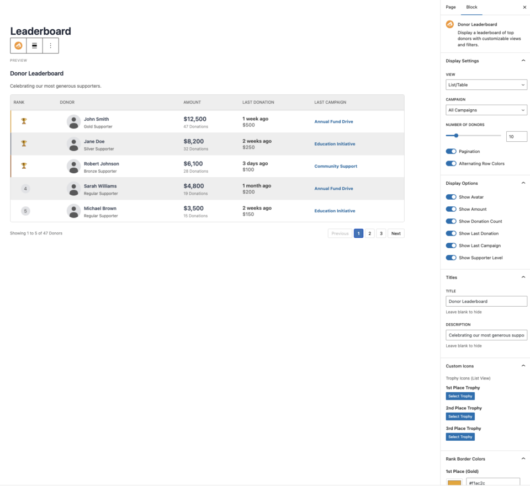Toggle Show Avatar option
Screen dimensions: 530x486
[451, 197]
